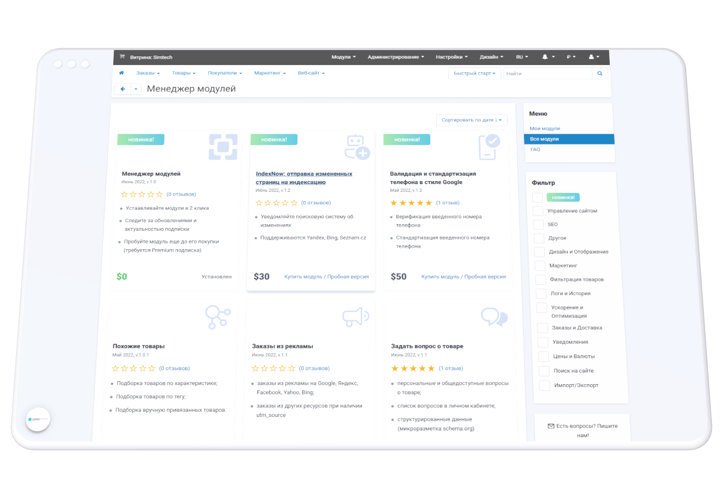The height and width of the screenshot is (482, 723).
Task: Toggle the Импорт/Экспорт filter checkbox
Action: [x=545, y=386]
